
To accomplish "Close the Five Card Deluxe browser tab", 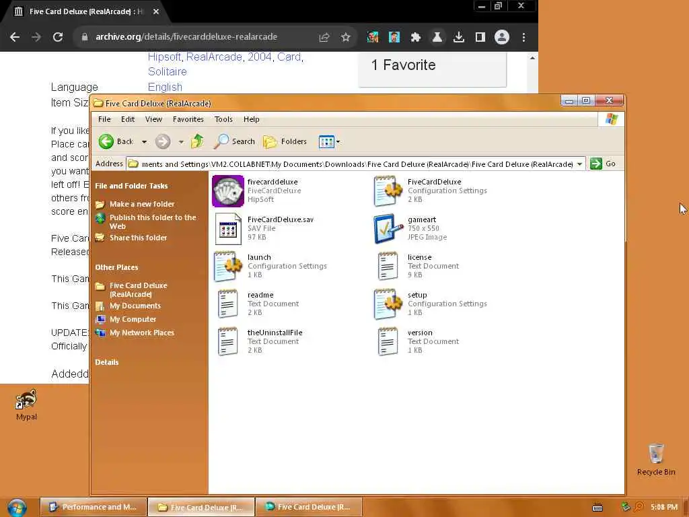I will tap(156, 12).
